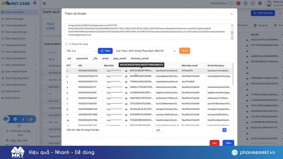Select the recovery_email field tag

click(140, 58)
